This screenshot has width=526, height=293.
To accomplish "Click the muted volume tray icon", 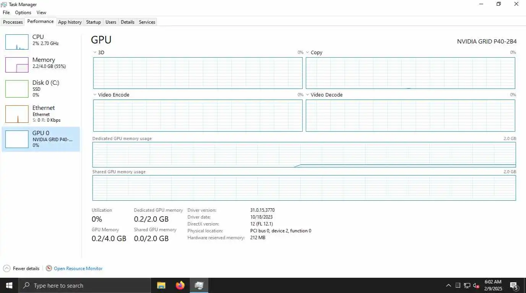I will (x=476, y=285).
